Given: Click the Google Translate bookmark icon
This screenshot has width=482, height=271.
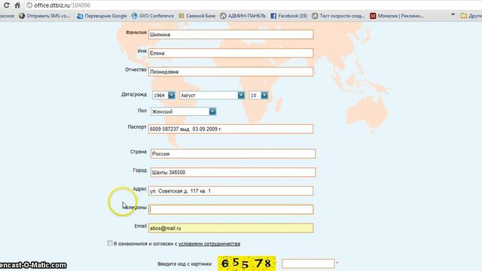Looking at the screenshot, I should tap(80, 16).
